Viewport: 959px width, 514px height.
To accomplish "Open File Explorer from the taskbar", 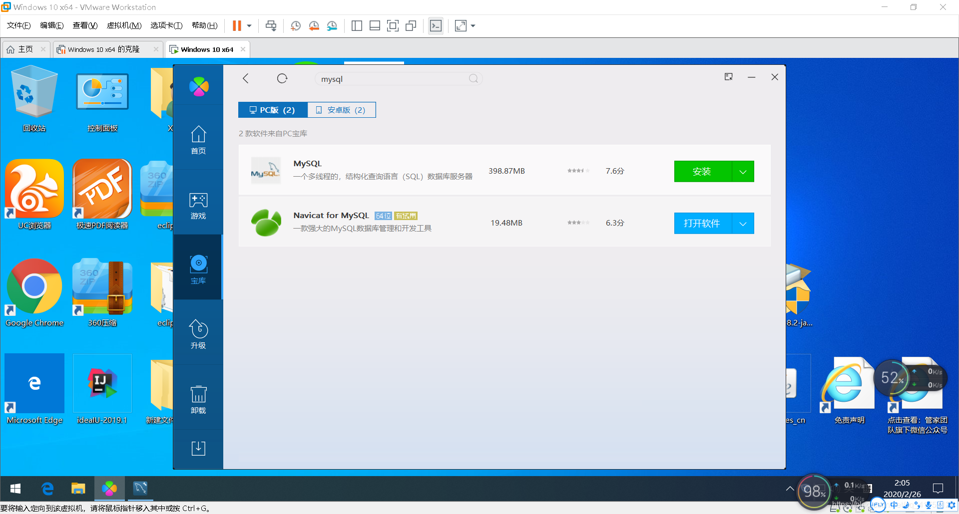I will [78, 489].
